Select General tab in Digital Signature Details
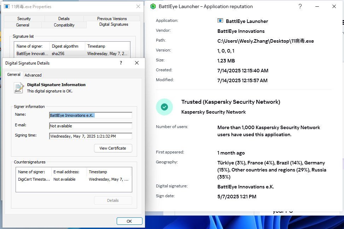 (x=14, y=74)
